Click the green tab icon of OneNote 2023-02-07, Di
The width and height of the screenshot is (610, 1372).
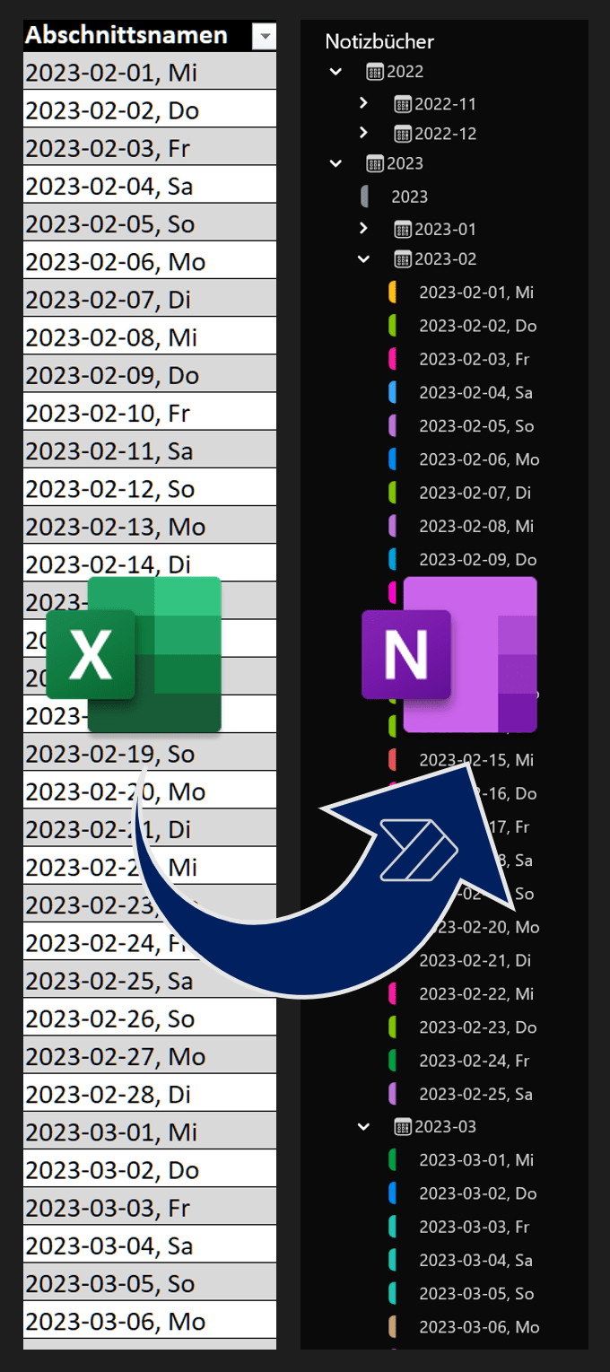(x=392, y=493)
